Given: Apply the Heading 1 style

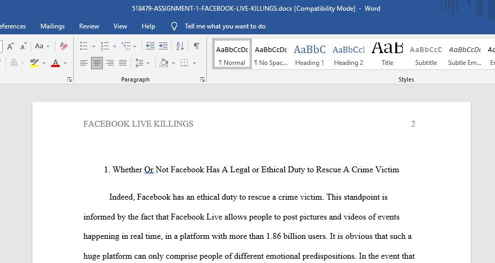Looking at the screenshot, I should 310,54.
